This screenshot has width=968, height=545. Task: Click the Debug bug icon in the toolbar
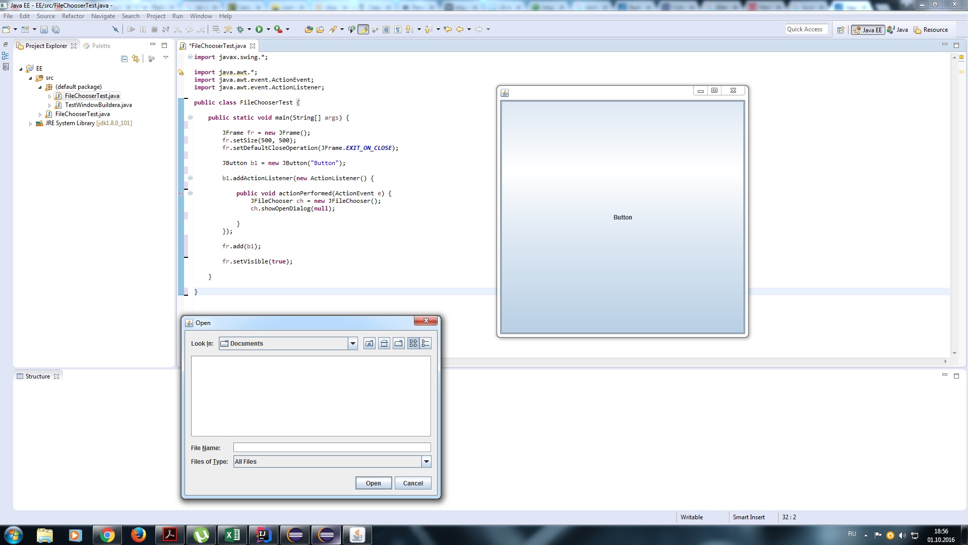click(240, 29)
